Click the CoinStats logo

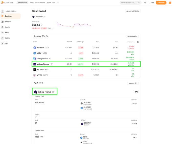pos(7,3)
